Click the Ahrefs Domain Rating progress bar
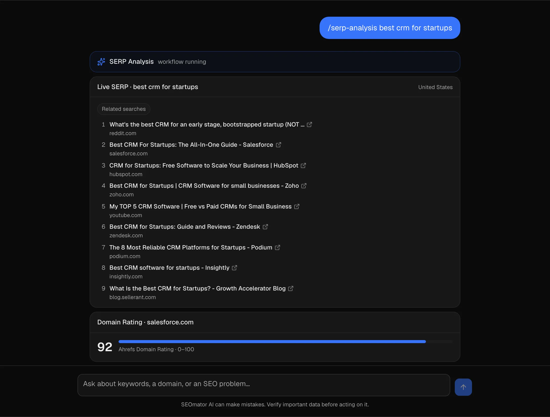This screenshot has height=417, width=550. click(x=285, y=342)
